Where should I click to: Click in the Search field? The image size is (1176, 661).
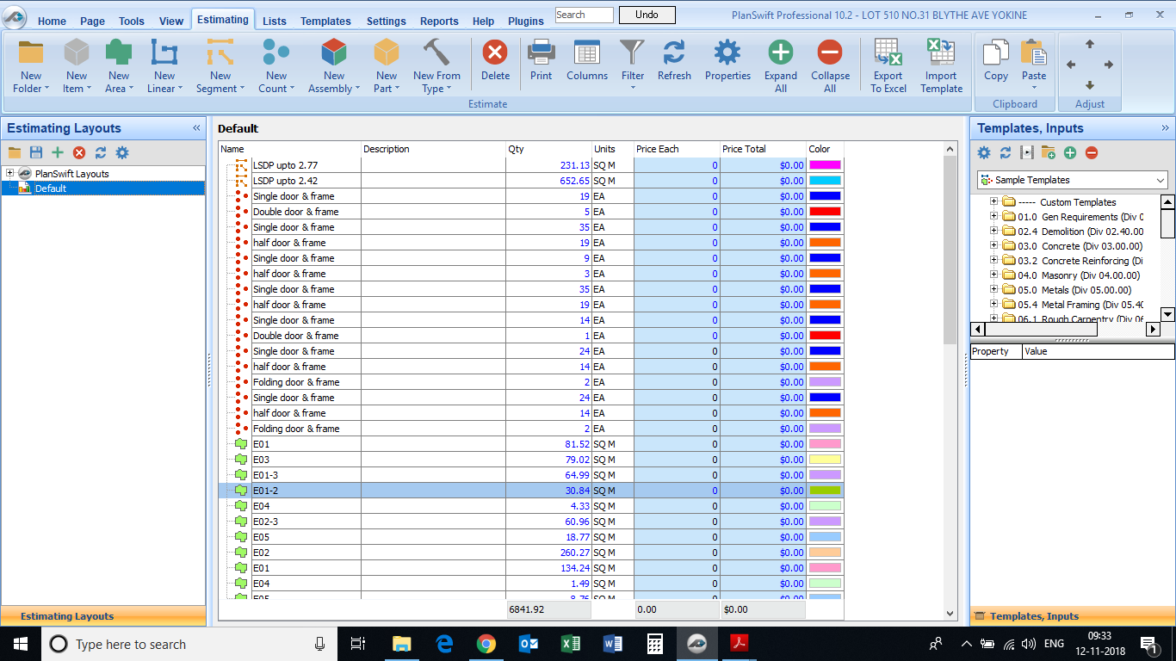(x=584, y=15)
